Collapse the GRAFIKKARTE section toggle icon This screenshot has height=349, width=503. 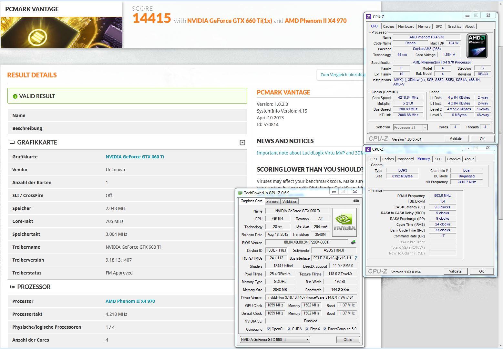[x=242, y=143]
